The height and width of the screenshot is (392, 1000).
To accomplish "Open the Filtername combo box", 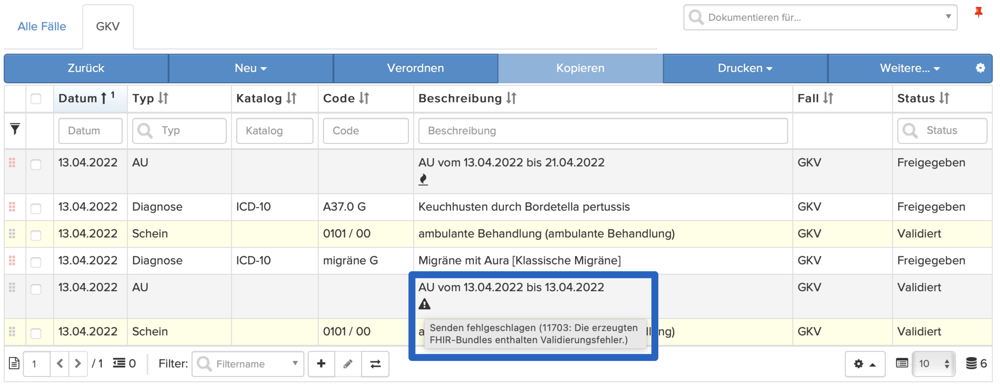I will tap(248, 364).
